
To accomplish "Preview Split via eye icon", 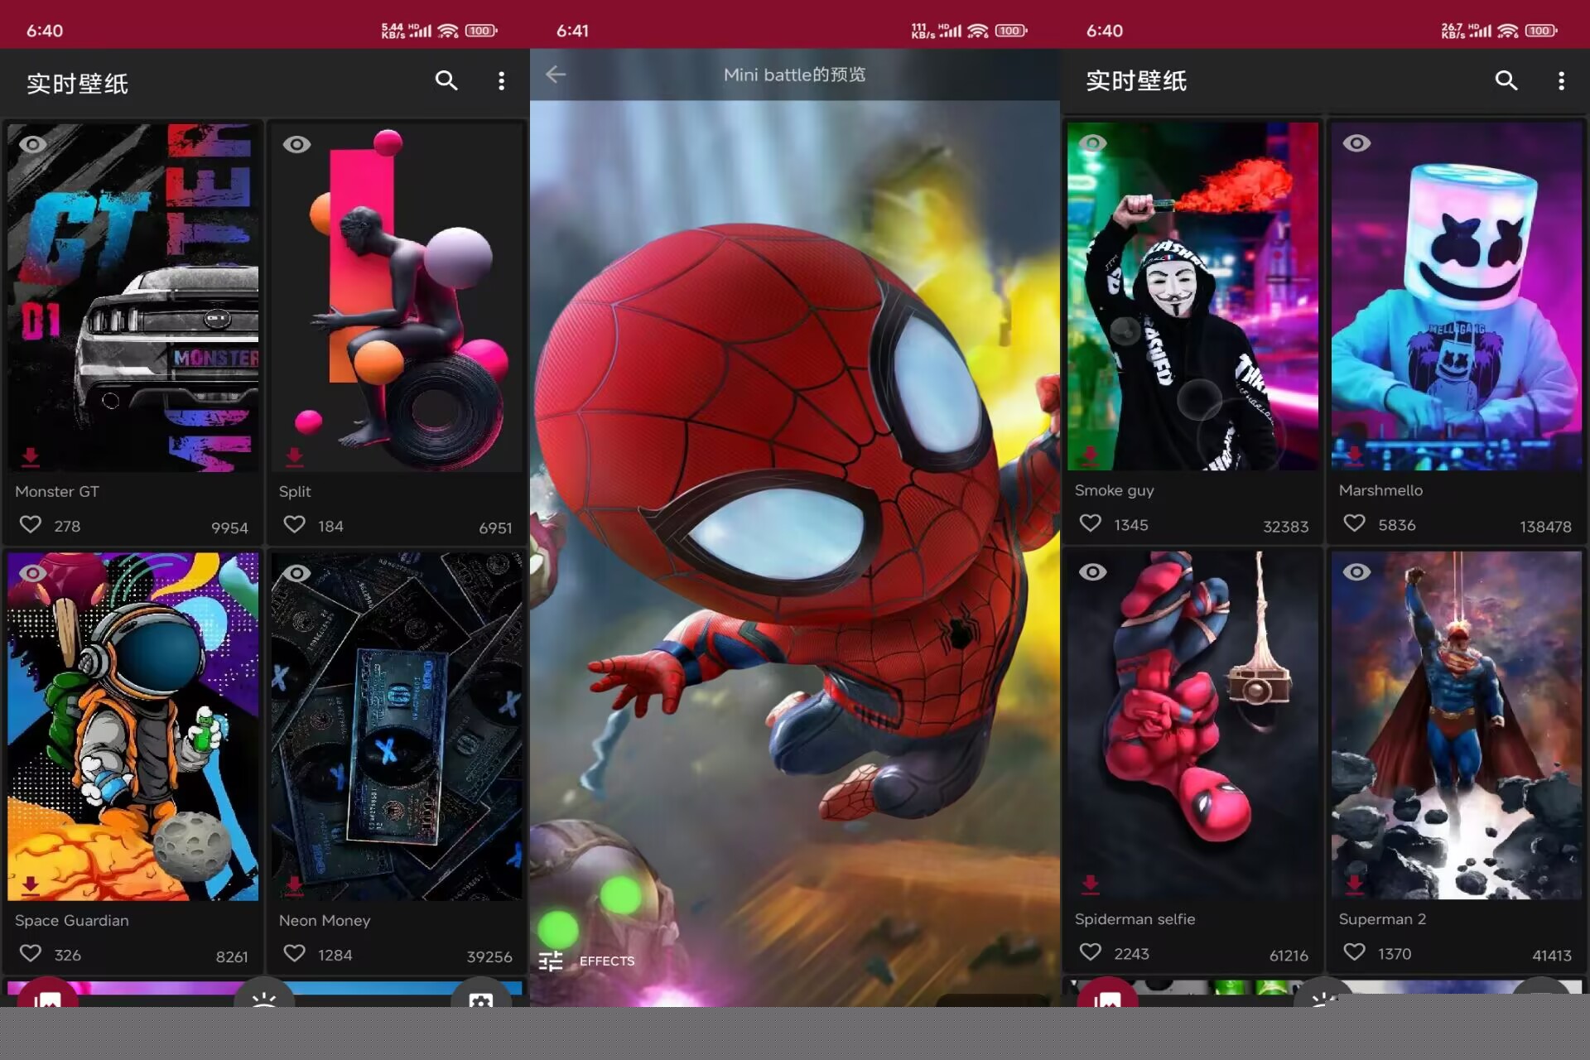I will (296, 144).
